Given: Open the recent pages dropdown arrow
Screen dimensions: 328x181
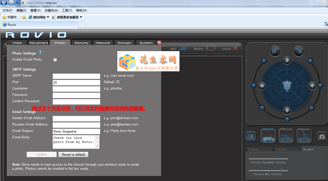Looking at the screenshot, I should (17, 3).
